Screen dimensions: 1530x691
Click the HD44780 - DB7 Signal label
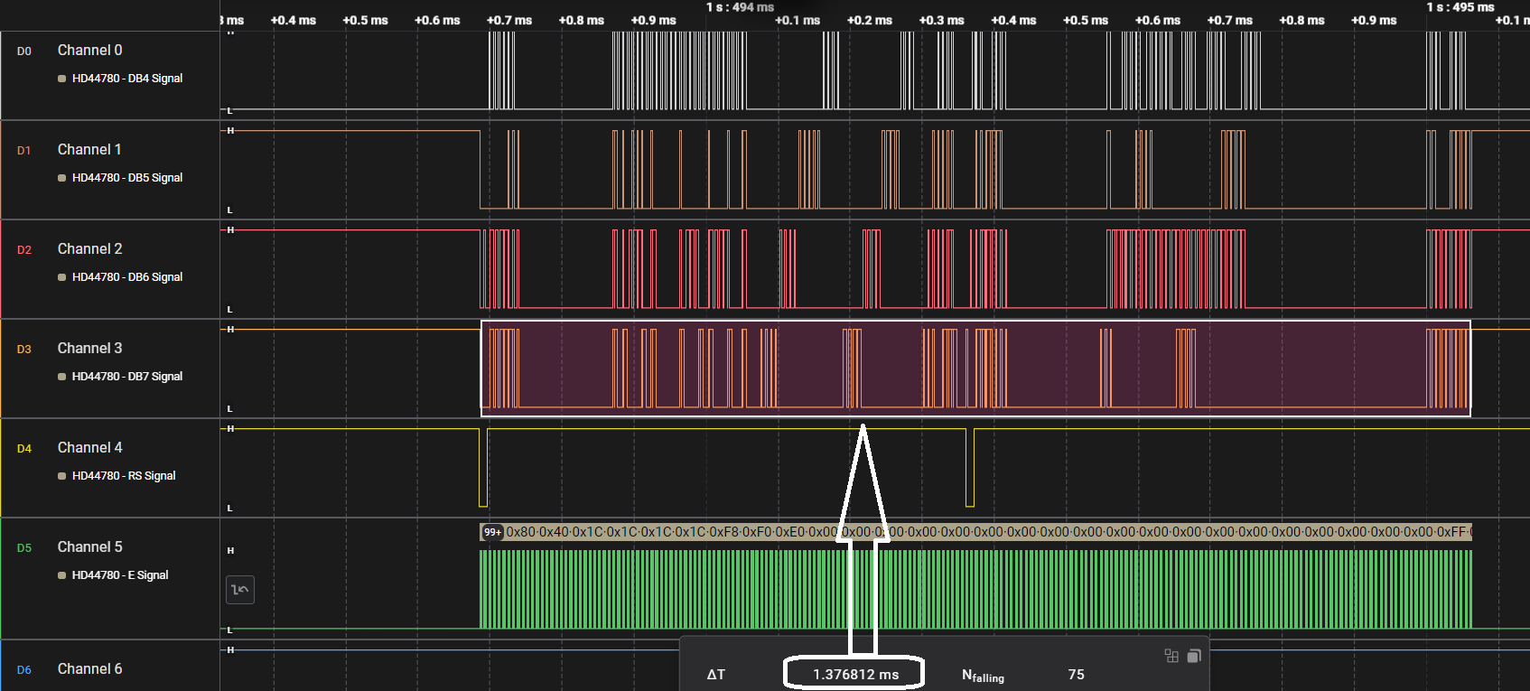coord(127,377)
